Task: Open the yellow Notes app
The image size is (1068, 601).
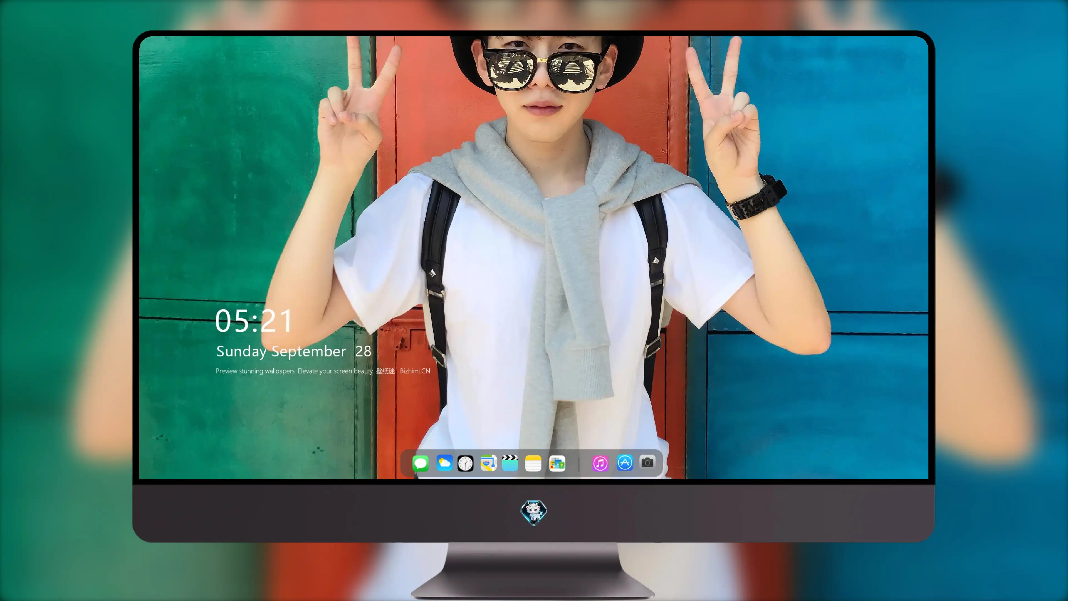Action: pos(533,463)
